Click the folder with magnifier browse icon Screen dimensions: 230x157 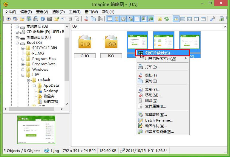click(22, 19)
